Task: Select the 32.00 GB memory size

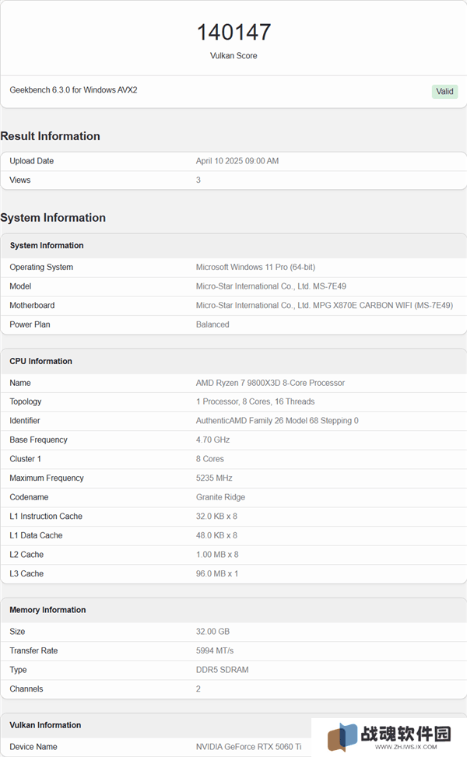Action: pos(212,632)
